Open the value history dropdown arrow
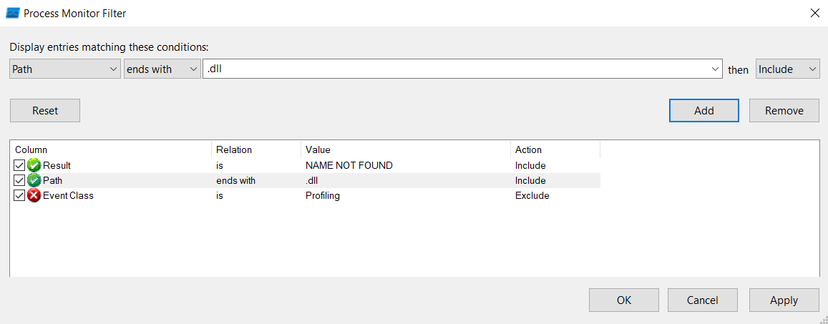 (716, 69)
